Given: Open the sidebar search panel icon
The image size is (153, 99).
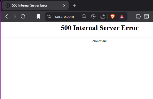Looking at the screenshot, I should tap(146, 16).
